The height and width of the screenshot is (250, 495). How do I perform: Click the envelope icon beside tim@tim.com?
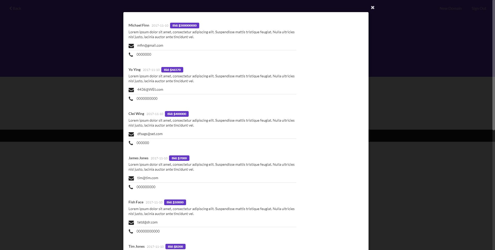pyautogui.click(x=131, y=178)
